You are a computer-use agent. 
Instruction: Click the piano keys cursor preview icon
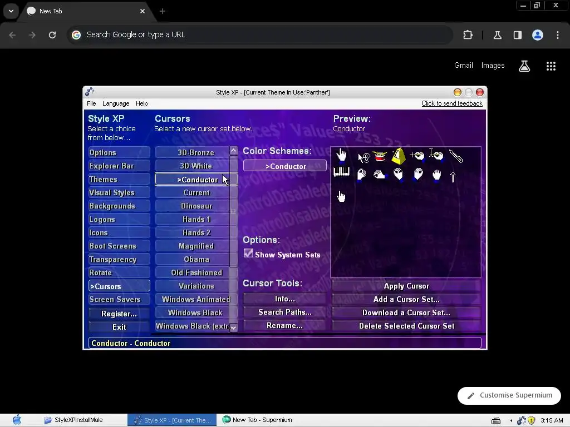pyautogui.click(x=341, y=172)
